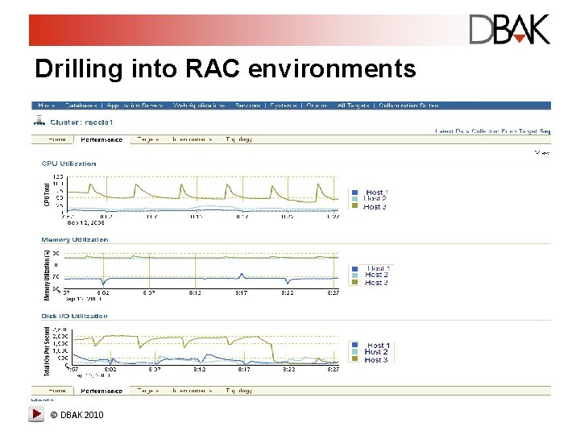Screen dimensions: 580x435
Task: Open Services in the blue navigation bar
Action: pos(247,106)
